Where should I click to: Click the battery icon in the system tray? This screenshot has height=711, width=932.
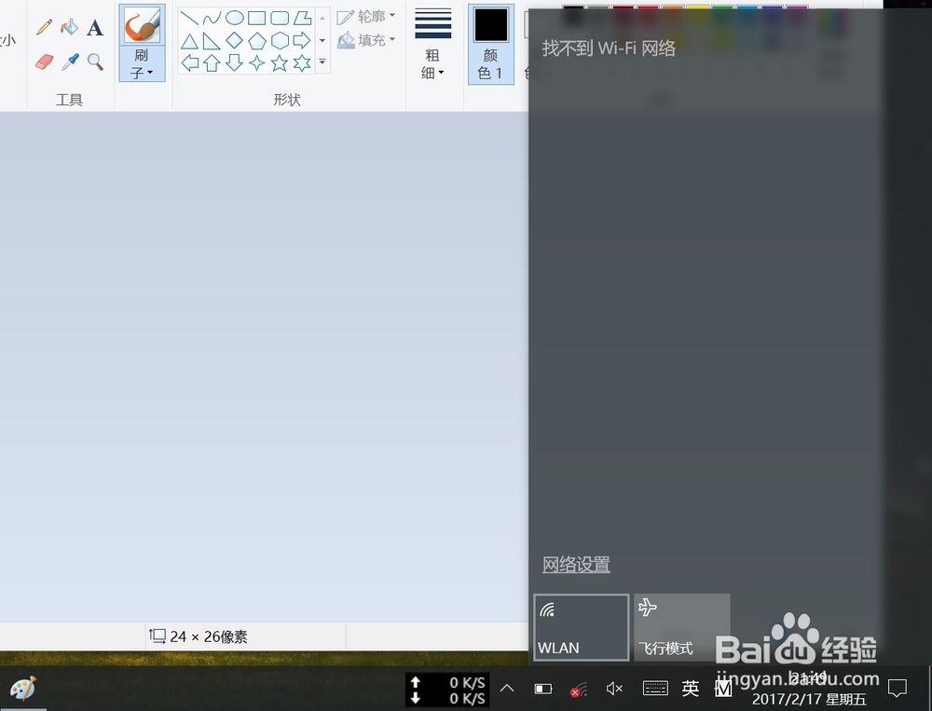542,689
